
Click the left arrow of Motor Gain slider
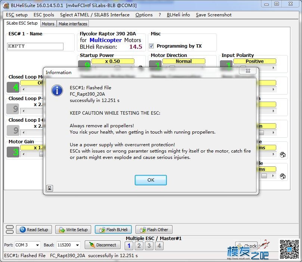(x=24, y=154)
